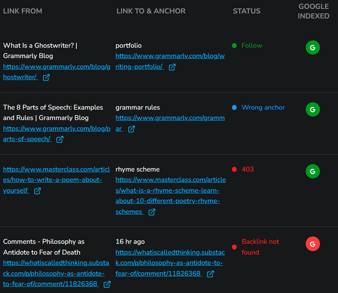Open external icon beside writing-portfolio target URL
This screenshot has height=293, width=338.
pos(172,67)
